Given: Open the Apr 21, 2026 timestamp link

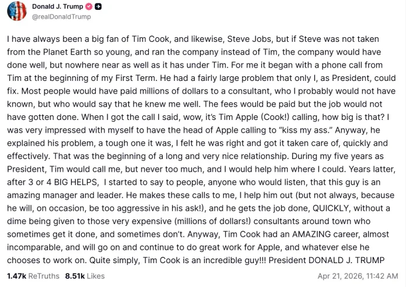Looking at the screenshot, I should tap(358, 275).
